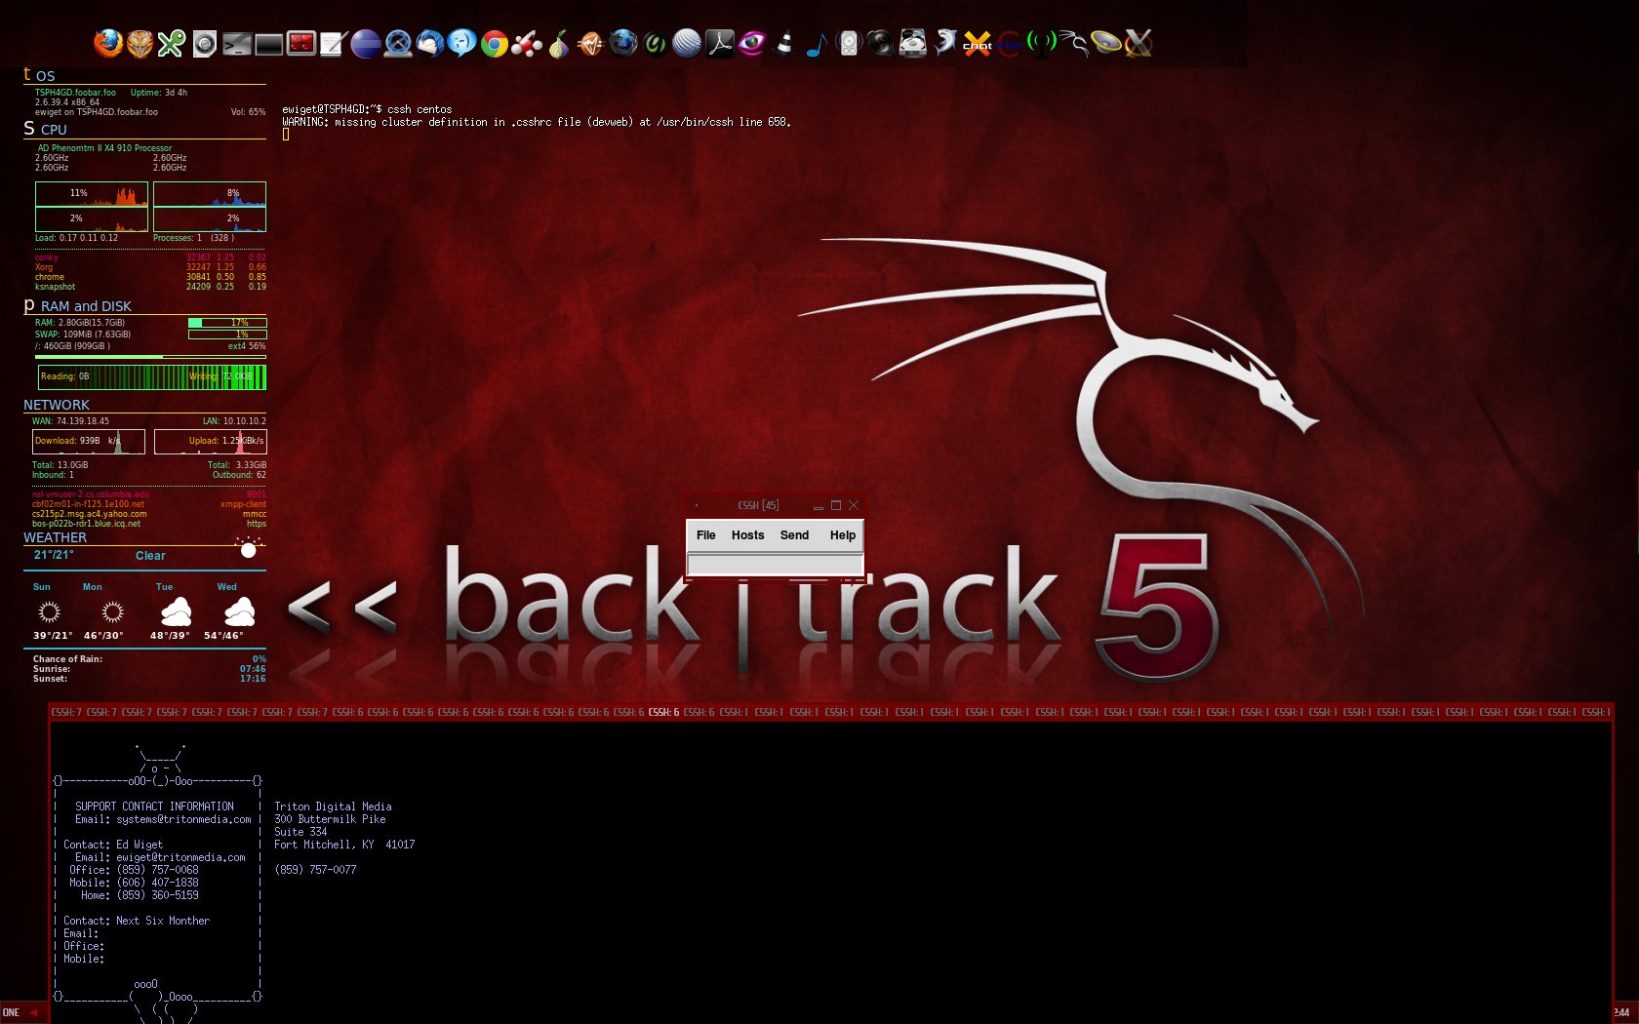
Task: Click Sun forecast sunny icon
Action: click(x=49, y=611)
